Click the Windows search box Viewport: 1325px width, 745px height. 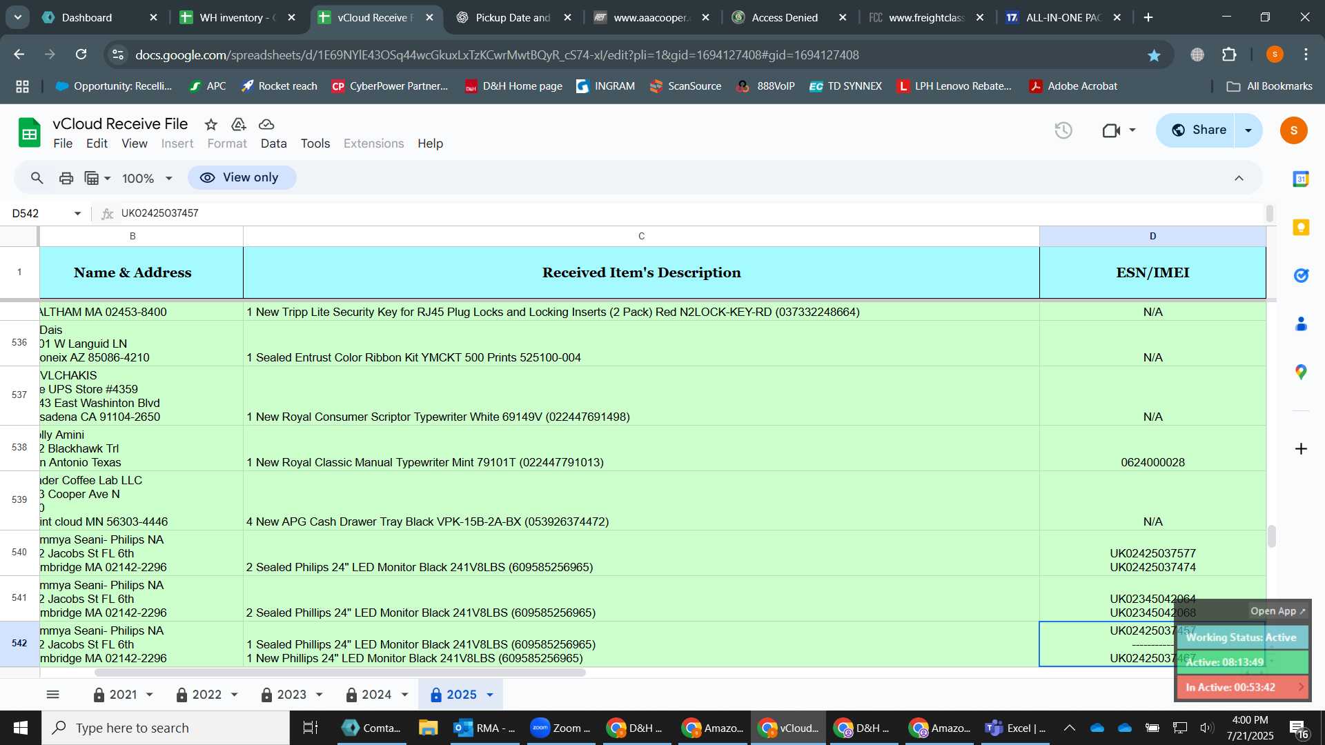click(166, 728)
